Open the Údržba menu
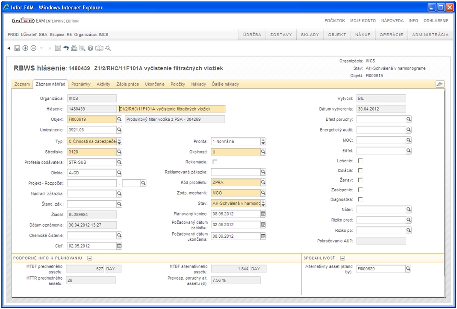This screenshot has height=309, width=457. 252,35
